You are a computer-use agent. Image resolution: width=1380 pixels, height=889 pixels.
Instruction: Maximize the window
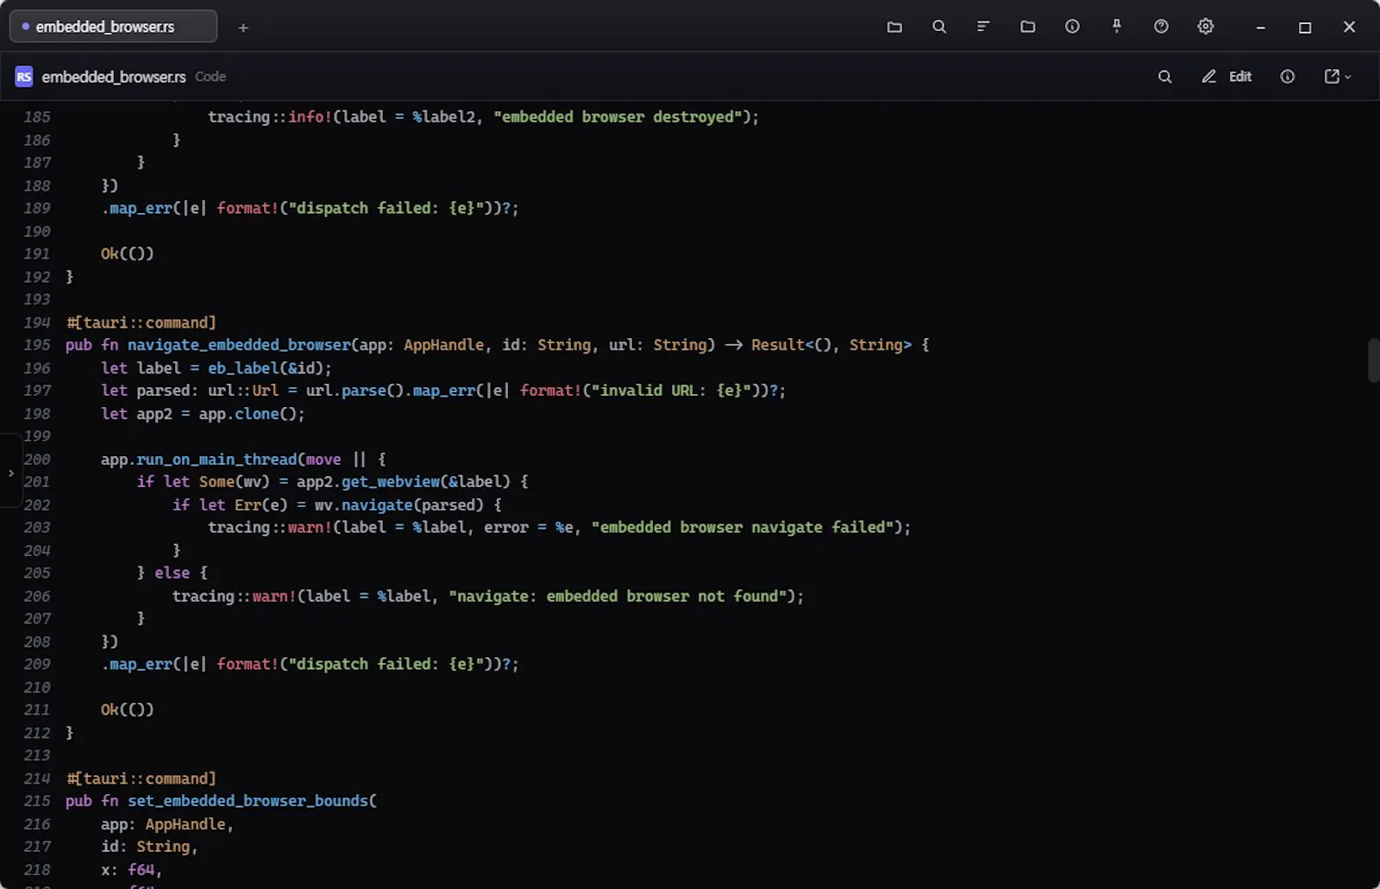coord(1305,28)
